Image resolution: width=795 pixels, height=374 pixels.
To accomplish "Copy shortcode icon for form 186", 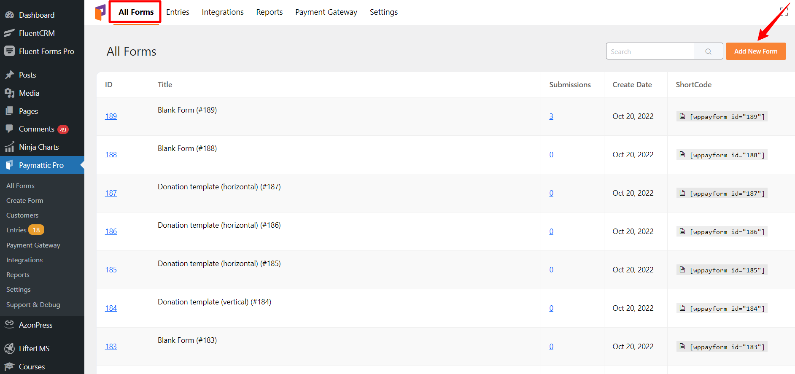I will pyautogui.click(x=682, y=231).
